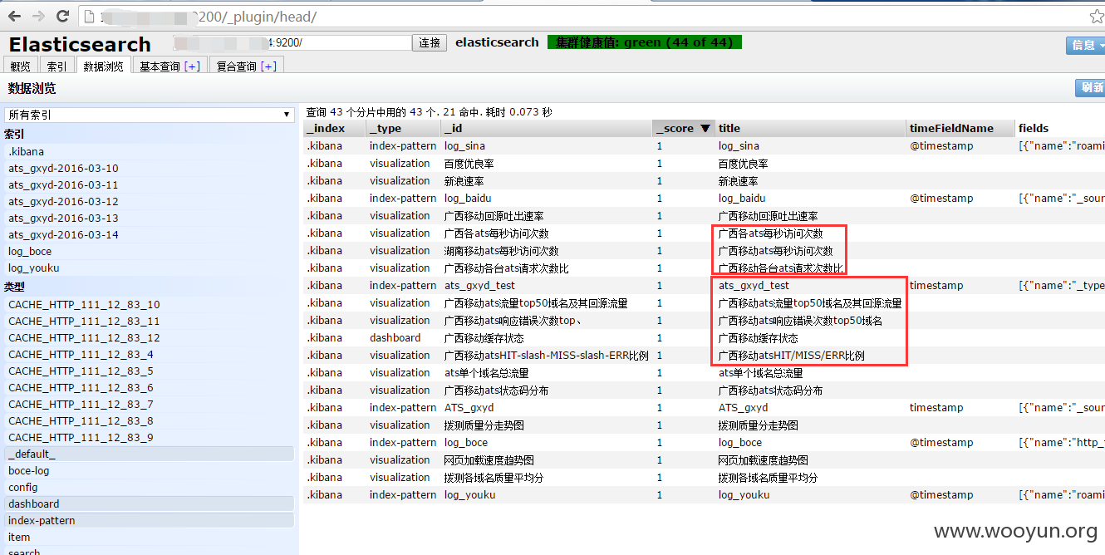Select .kibana index in sidebar

tap(150, 152)
